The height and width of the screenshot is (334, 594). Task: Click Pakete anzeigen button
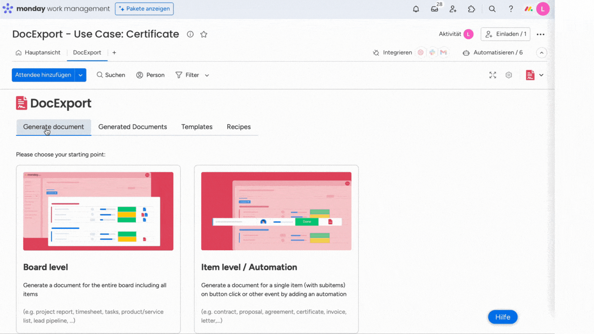pyautogui.click(x=144, y=9)
